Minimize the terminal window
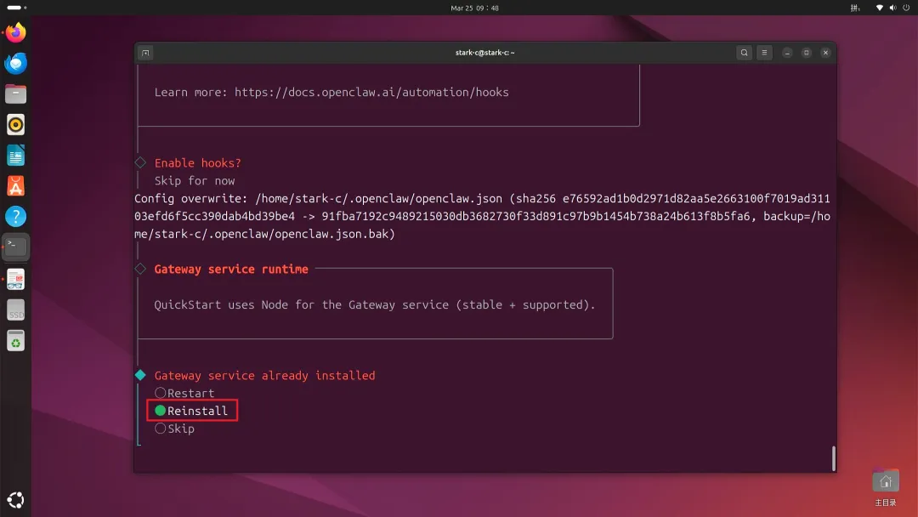Image resolution: width=918 pixels, height=517 pixels. pyautogui.click(x=787, y=53)
